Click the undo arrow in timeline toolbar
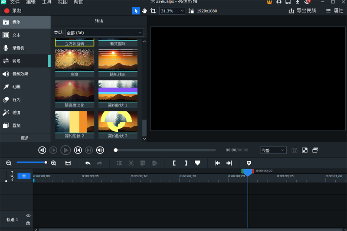Image resolution: width=347 pixels, height=231 pixels. pyautogui.click(x=88, y=163)
